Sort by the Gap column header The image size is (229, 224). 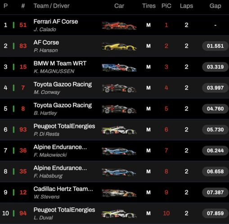[x=215, y=6]
